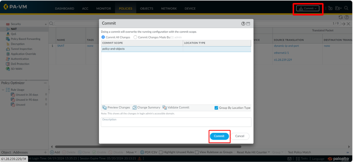The height and width of the screenshot is (162, 353).
Task: Select Commit Changes Made By option
Action: pos(136,37)
